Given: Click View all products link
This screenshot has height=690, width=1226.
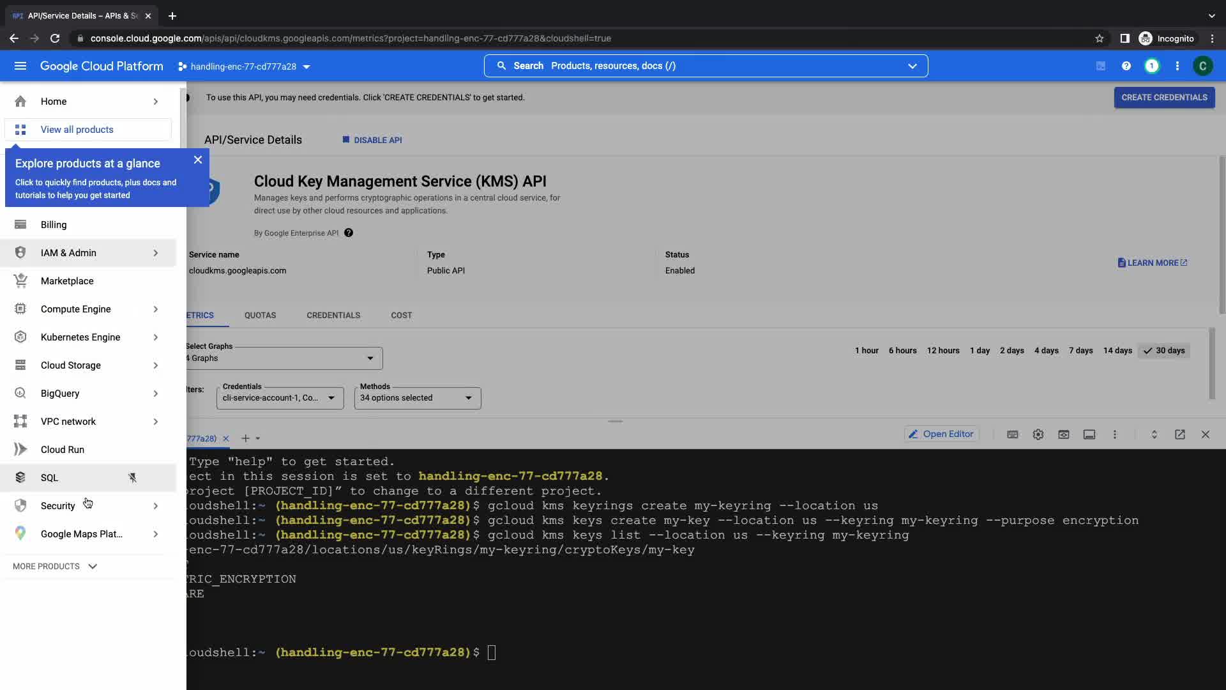Looking at the screenshot, I should click(77, 129).
